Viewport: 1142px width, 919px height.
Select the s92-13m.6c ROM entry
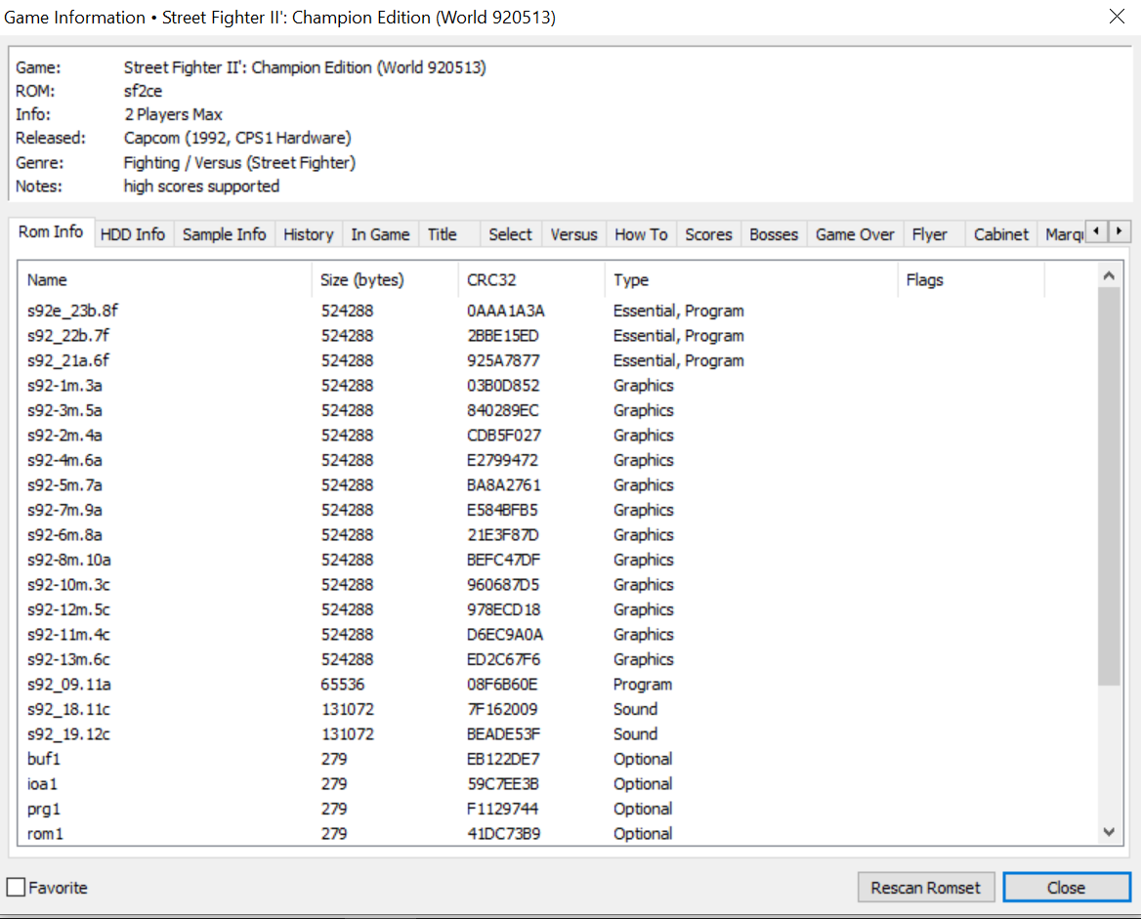click(557, 659)
